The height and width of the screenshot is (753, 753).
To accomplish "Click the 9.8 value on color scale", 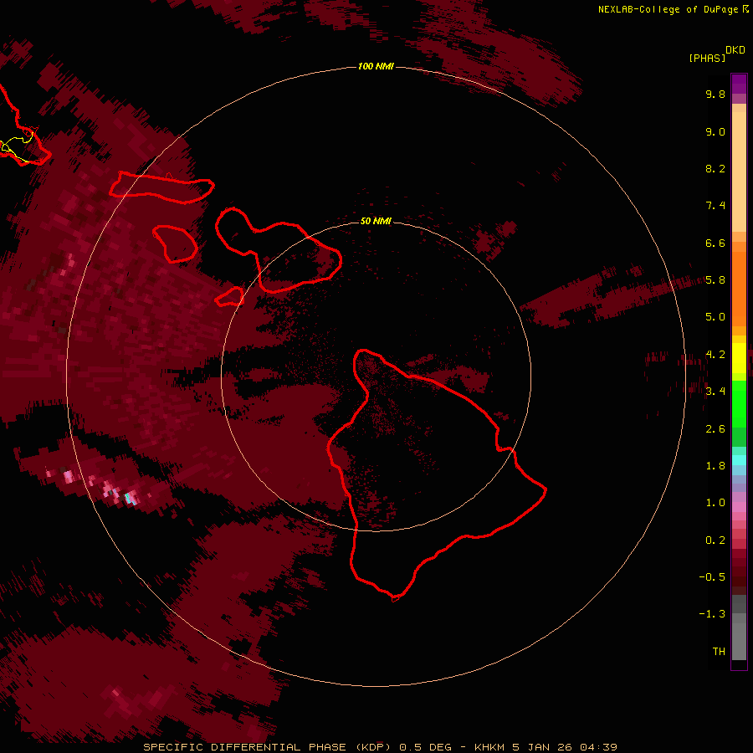I will (x=715, y=94).
